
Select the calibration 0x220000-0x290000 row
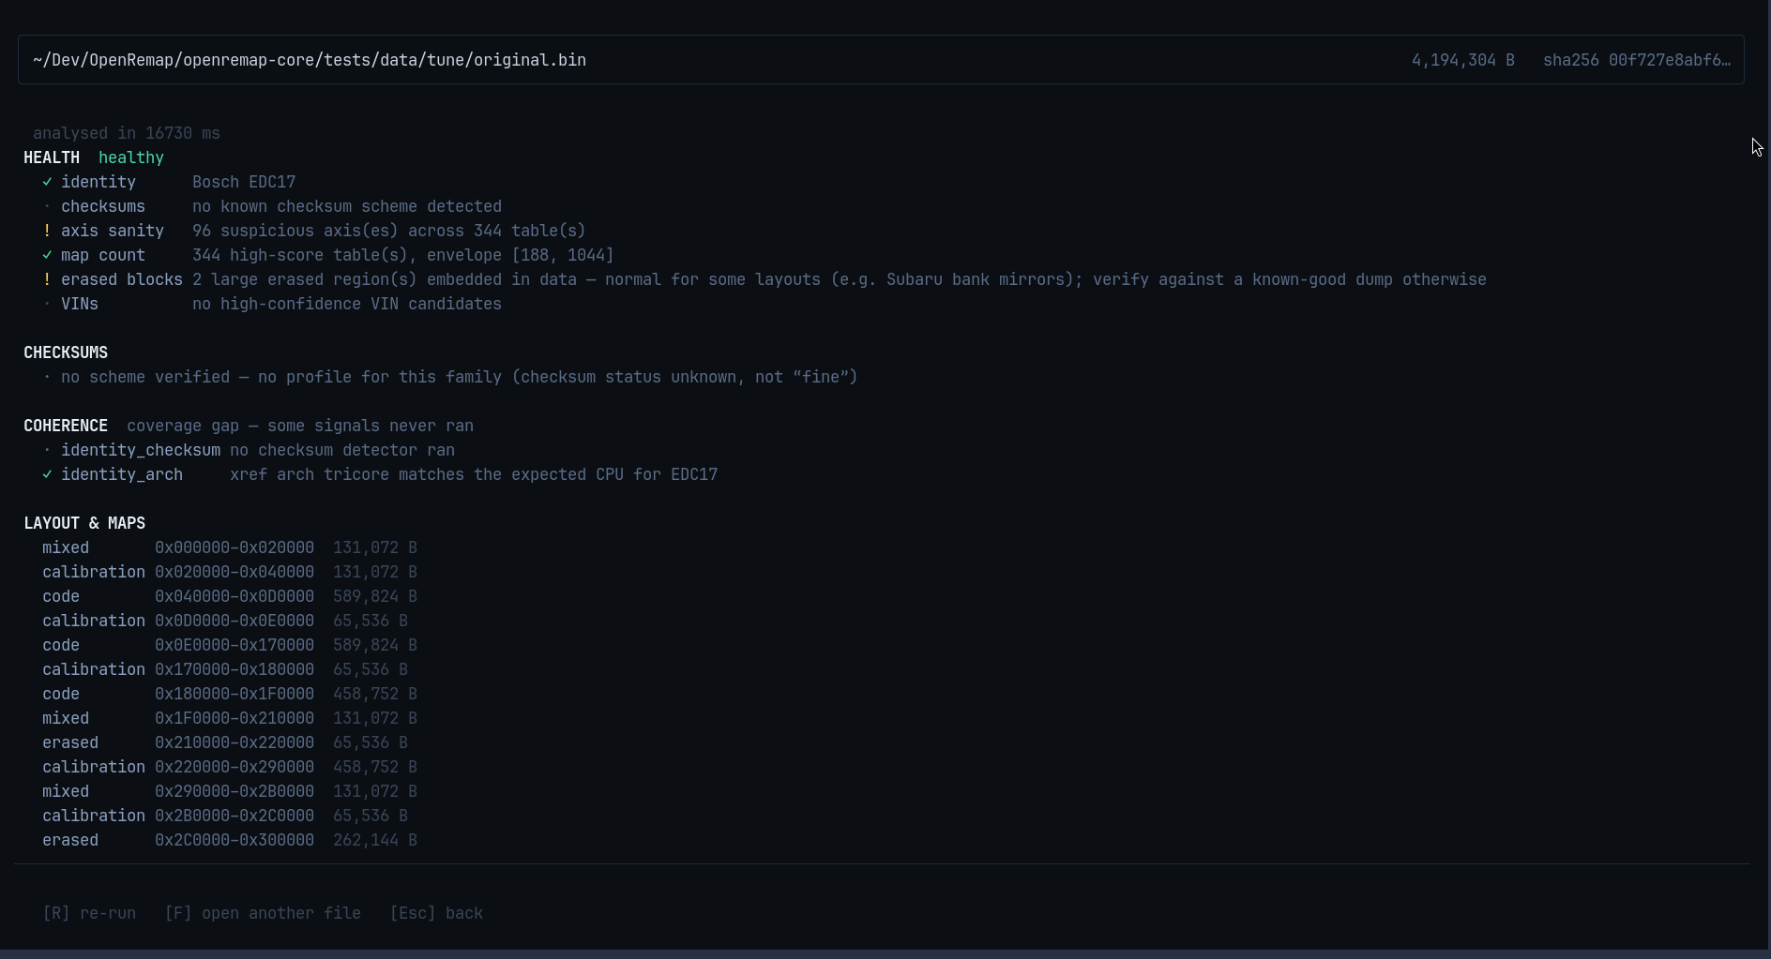230,767
